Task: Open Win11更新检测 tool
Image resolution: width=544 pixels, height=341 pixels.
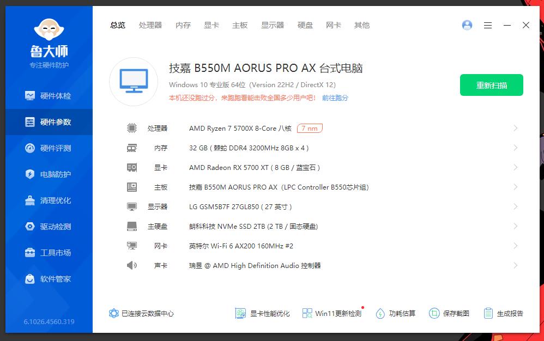Action: click(x=332, y=314)
